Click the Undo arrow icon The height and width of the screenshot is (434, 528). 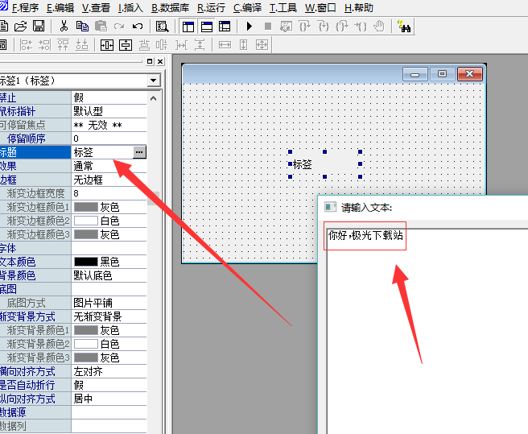(138, 27)
